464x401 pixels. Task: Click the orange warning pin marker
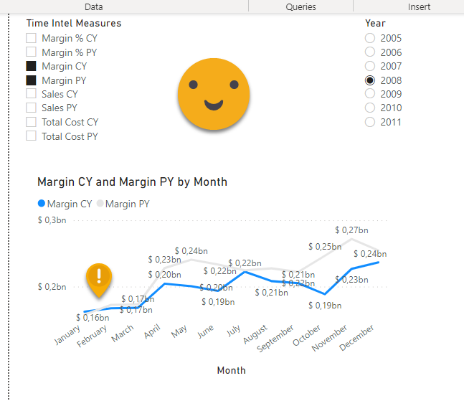click(99, 278)
